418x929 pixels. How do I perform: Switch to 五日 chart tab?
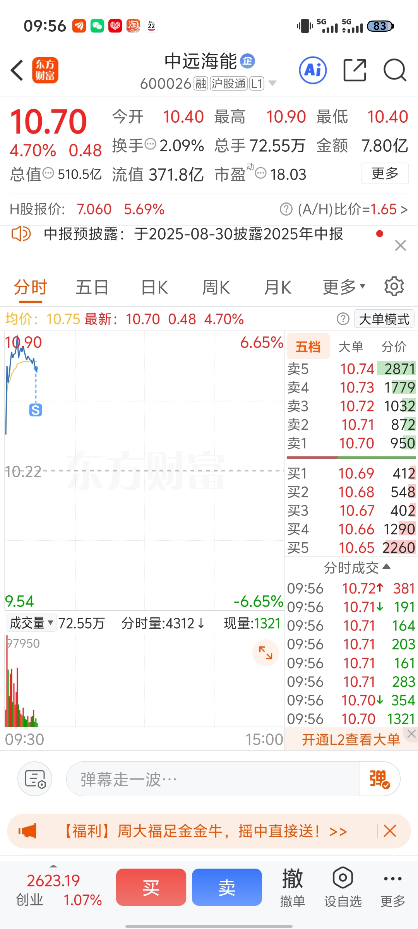(x=92, y=288)
